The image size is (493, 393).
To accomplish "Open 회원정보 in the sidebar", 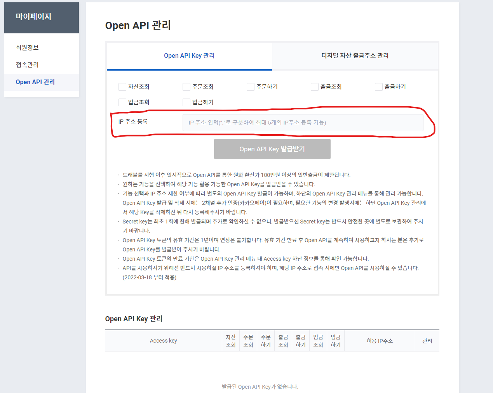I will [x=27, y=48].
